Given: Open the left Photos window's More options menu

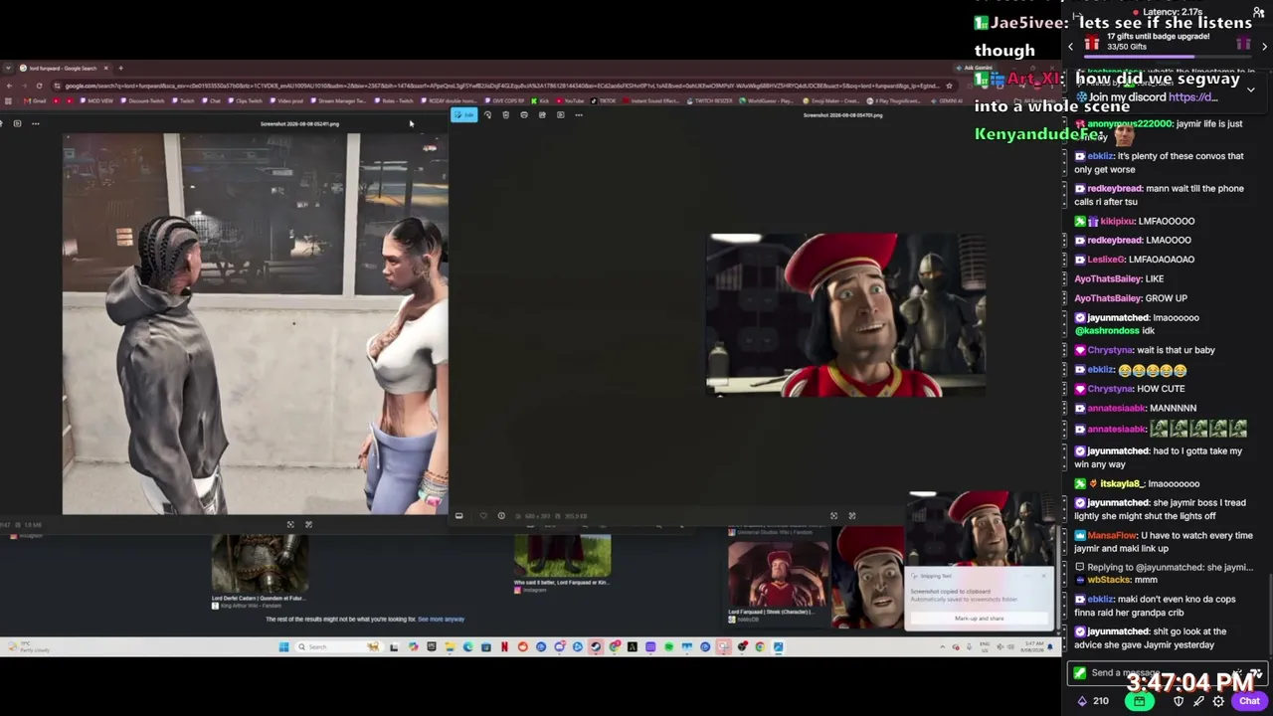Looking at the screenshot, I should coord(36,124).
